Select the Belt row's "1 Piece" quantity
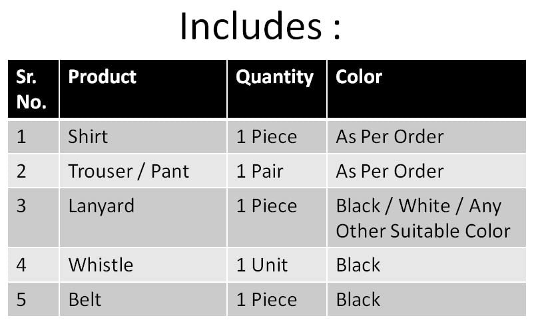Screen dimensions: 536x328 [266, 299]
